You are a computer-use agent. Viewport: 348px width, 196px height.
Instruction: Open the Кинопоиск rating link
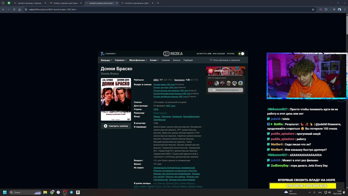pyautogui.click(x=179, y=80)
